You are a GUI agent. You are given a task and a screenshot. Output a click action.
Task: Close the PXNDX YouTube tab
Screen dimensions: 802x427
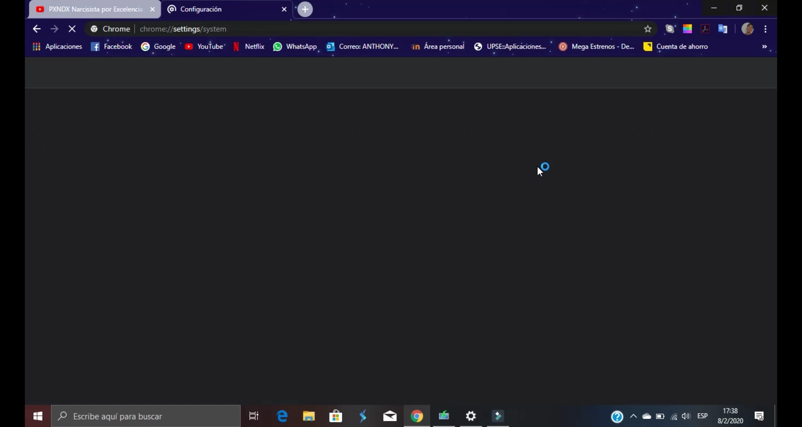[x=152, y=9]
